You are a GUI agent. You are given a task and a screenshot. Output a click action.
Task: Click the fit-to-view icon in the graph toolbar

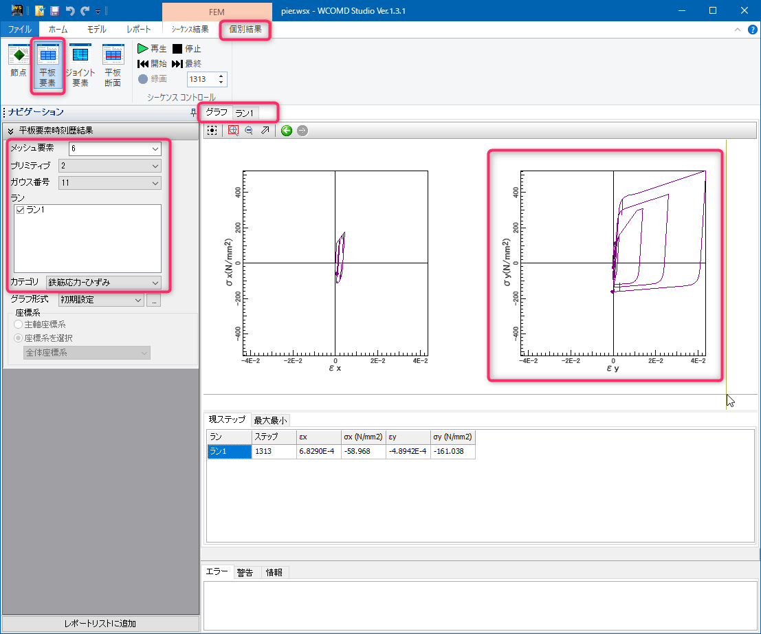click(x=212, y=131)
